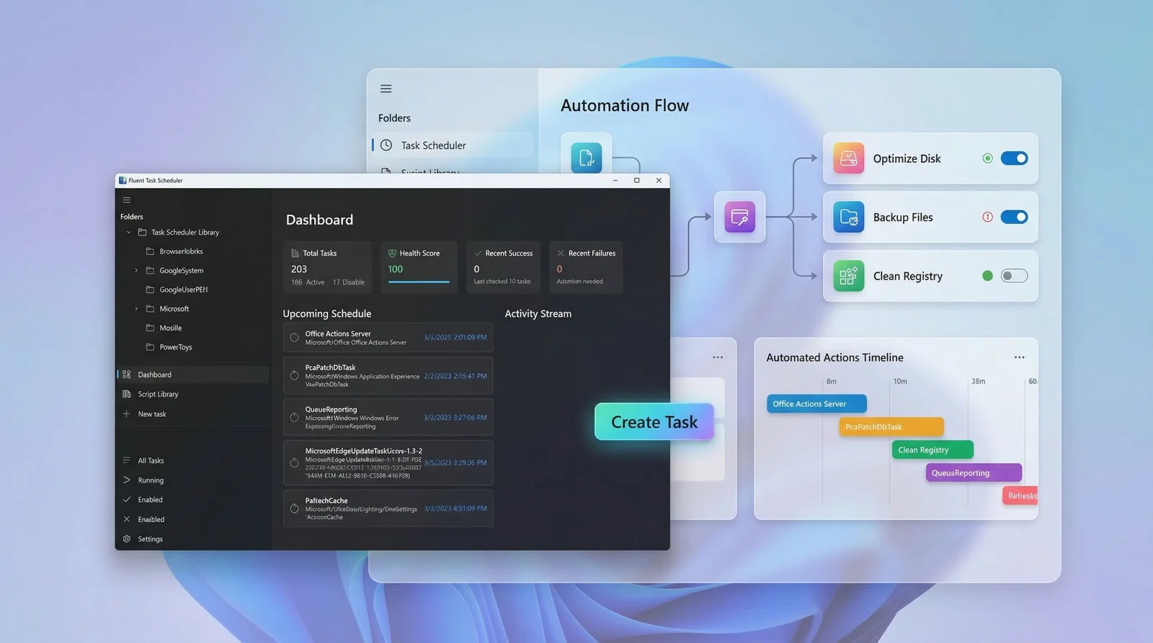Click the green status indicator for Optimize Disk
This screenshot has width=1153, height=643.
coord(987,158)
